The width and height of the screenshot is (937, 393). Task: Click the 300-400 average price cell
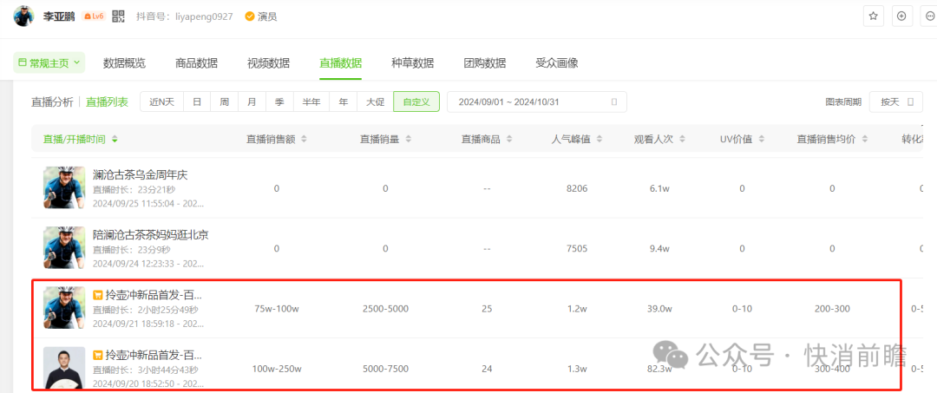[x=832, y=369]
